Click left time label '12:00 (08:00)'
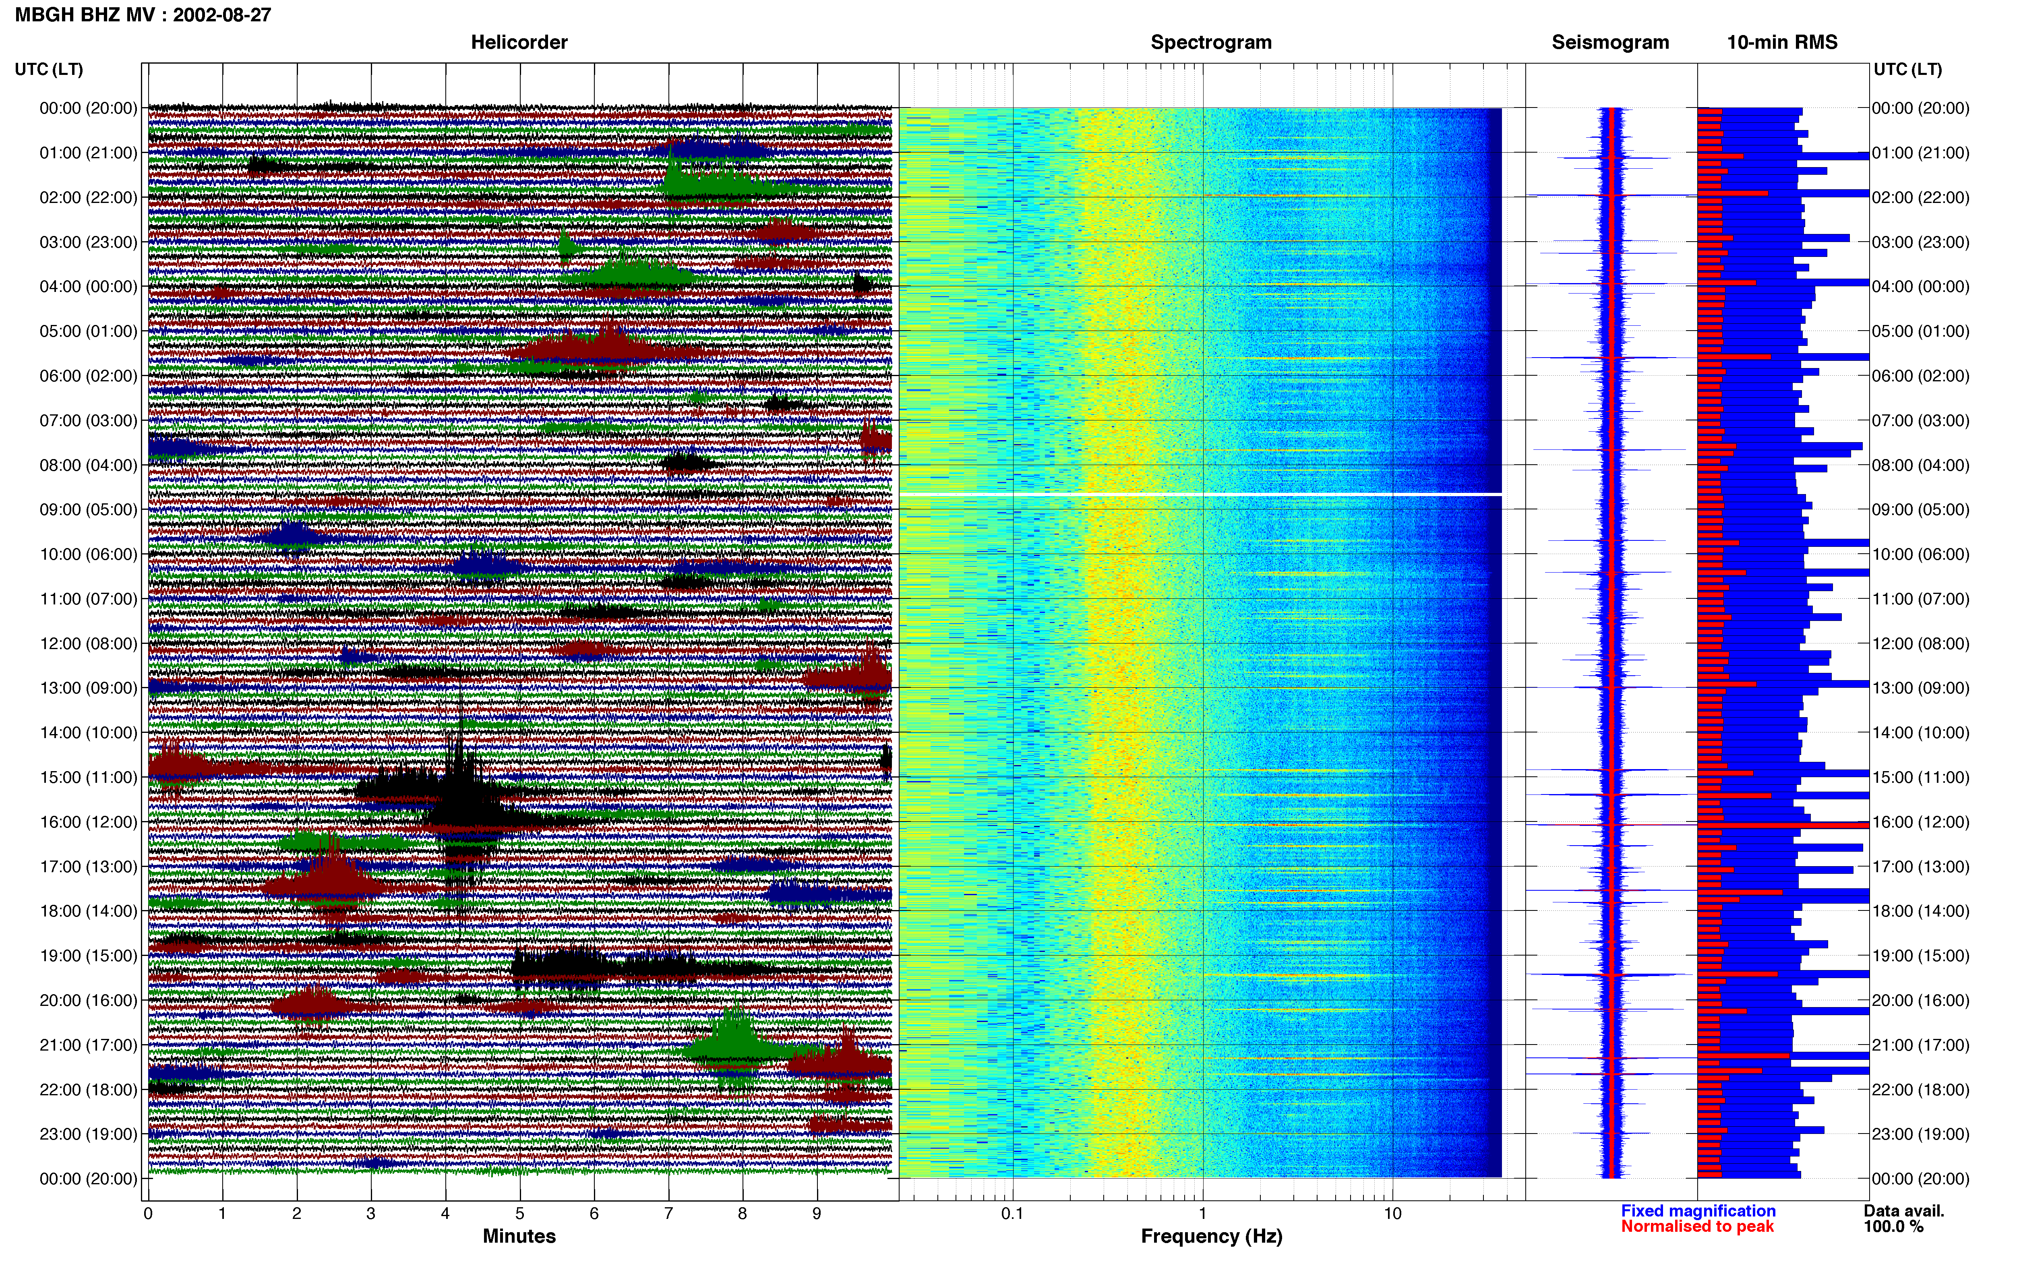 [89, 644]
